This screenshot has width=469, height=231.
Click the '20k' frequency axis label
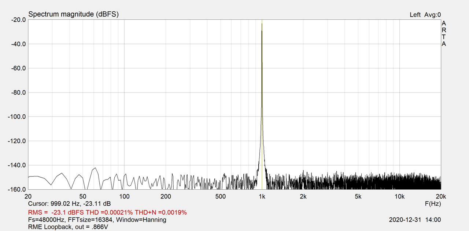tap(440, 196)
